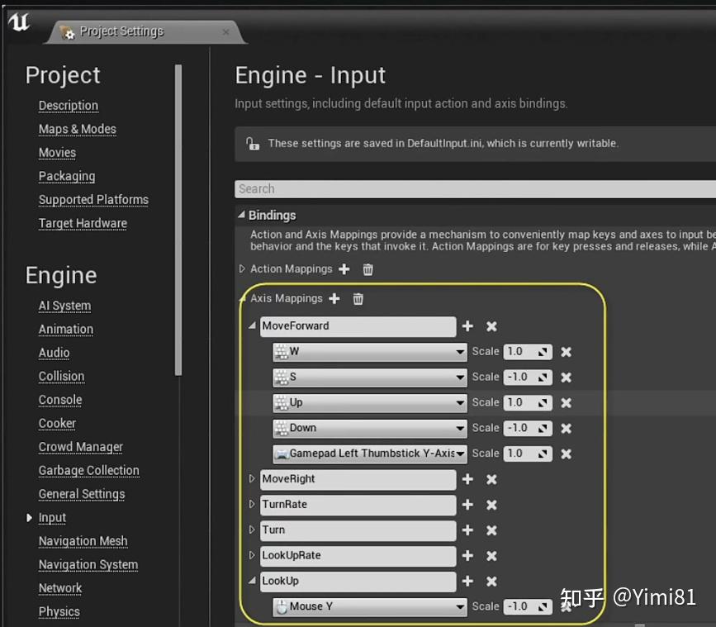
Task: Open the AI System settings
Action: (x=64, y=306)
